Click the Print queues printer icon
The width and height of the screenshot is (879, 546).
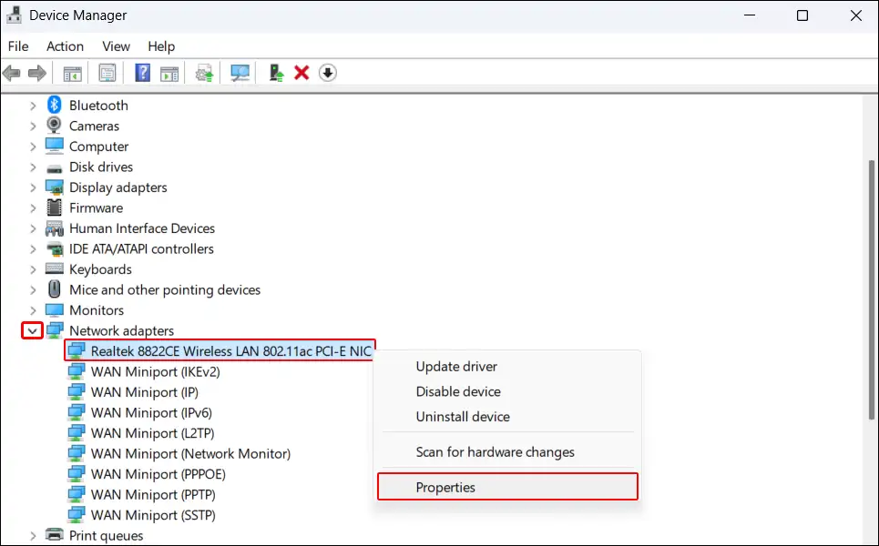point(55,535)
